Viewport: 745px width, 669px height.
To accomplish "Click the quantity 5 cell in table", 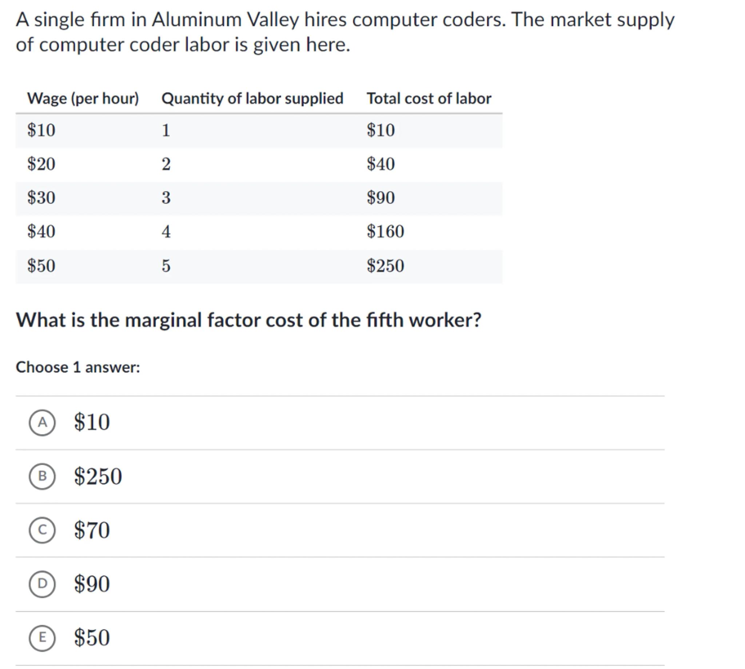I will [166, 265].
